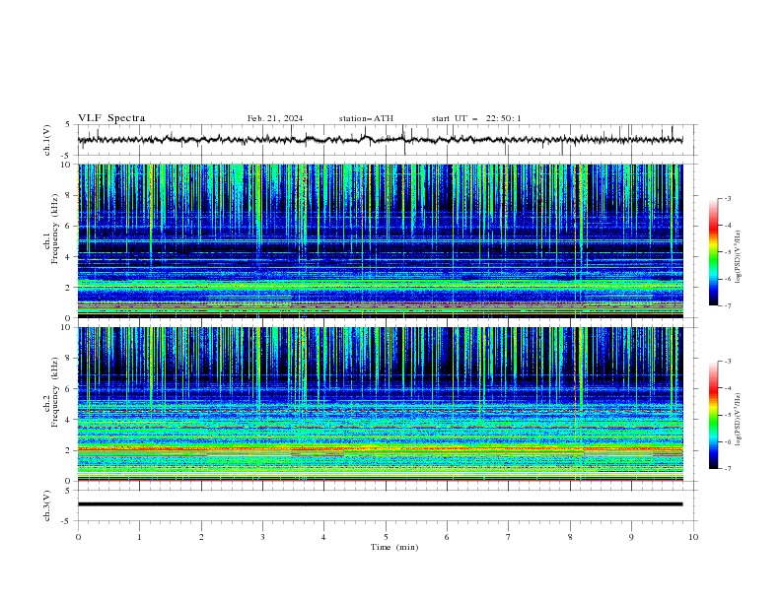Screen dimensions: 781x603
Task: Click the upper colorbar's "-7" tick label
Action: tap(728, 305)
